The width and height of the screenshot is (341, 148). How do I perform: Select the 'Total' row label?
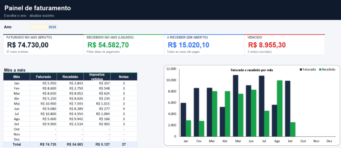pyautogui.click(x=17, y=144)
